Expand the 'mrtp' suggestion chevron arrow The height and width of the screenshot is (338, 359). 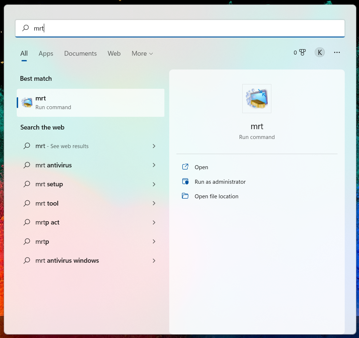(x=154, y=242)
